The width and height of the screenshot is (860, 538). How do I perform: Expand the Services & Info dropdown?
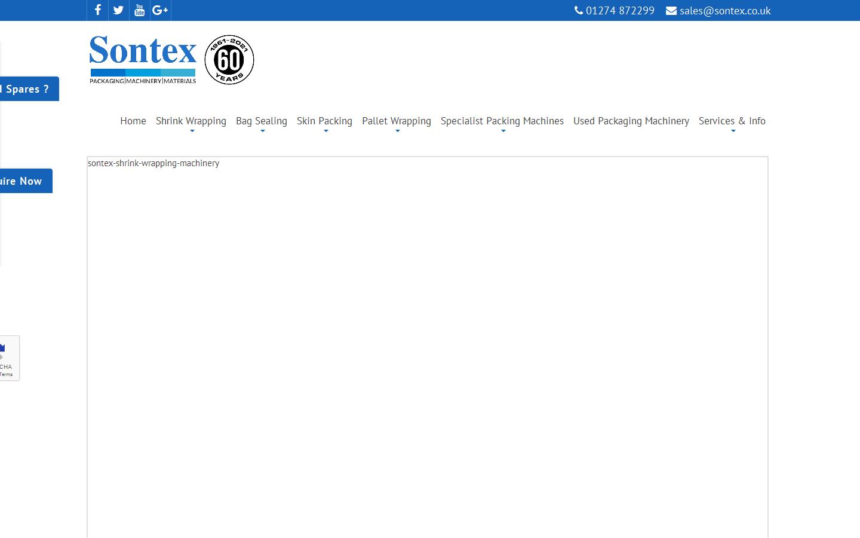tap(732, 130)
